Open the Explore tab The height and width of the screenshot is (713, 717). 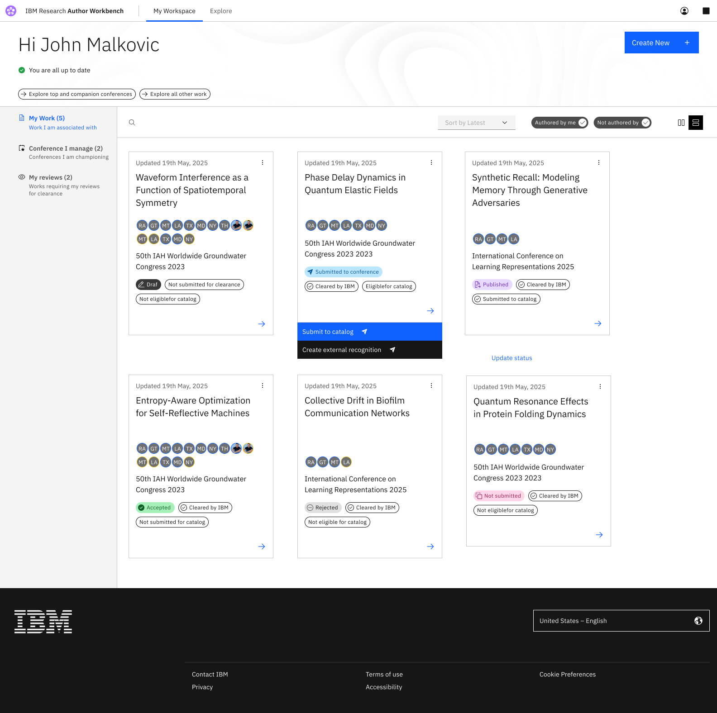coord(221,11)
